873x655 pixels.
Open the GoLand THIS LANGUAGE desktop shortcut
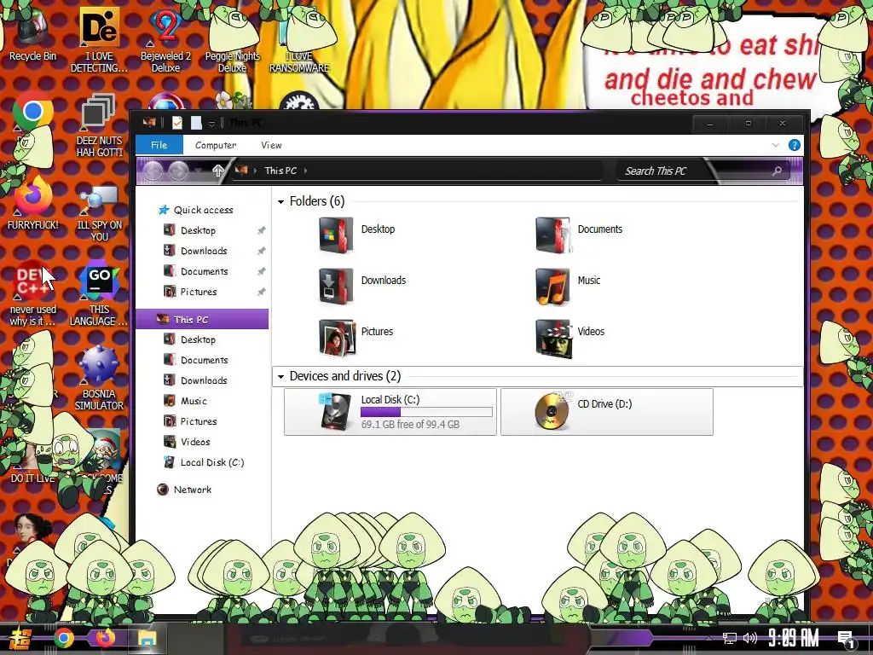point(99,293)
